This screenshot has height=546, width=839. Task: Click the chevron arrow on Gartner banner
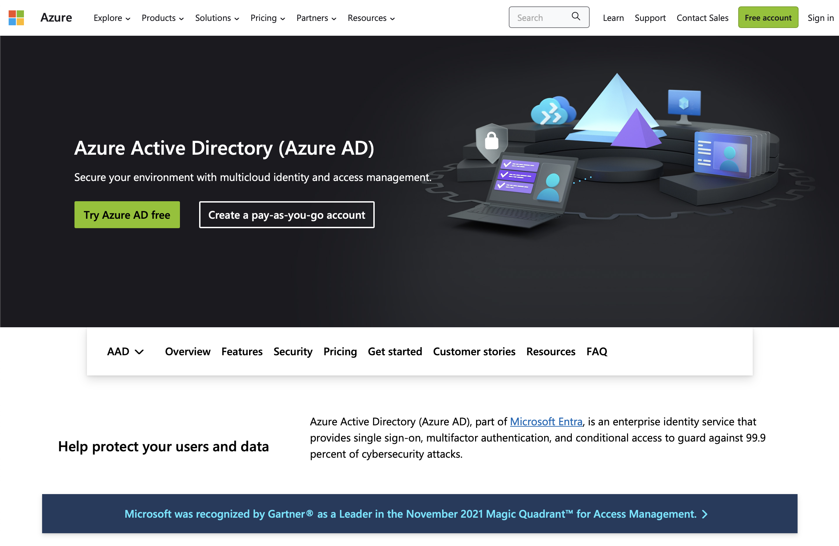705,514
